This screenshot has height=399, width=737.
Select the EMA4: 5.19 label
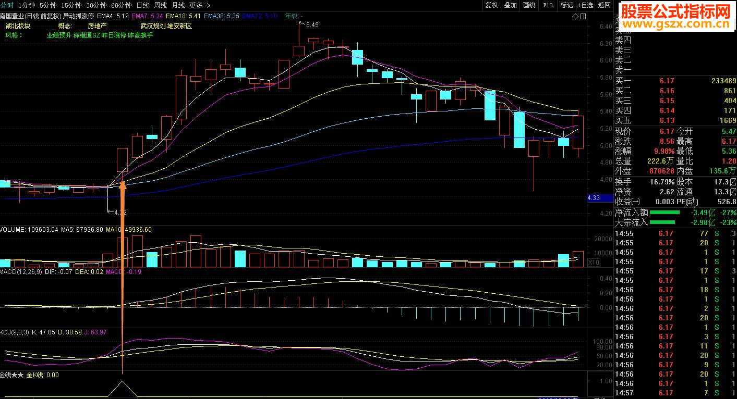click(113, 16)
